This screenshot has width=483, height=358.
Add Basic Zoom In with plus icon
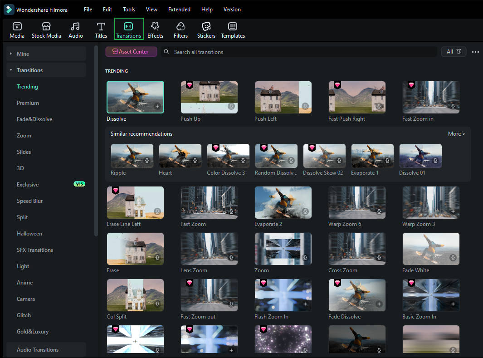453,304
